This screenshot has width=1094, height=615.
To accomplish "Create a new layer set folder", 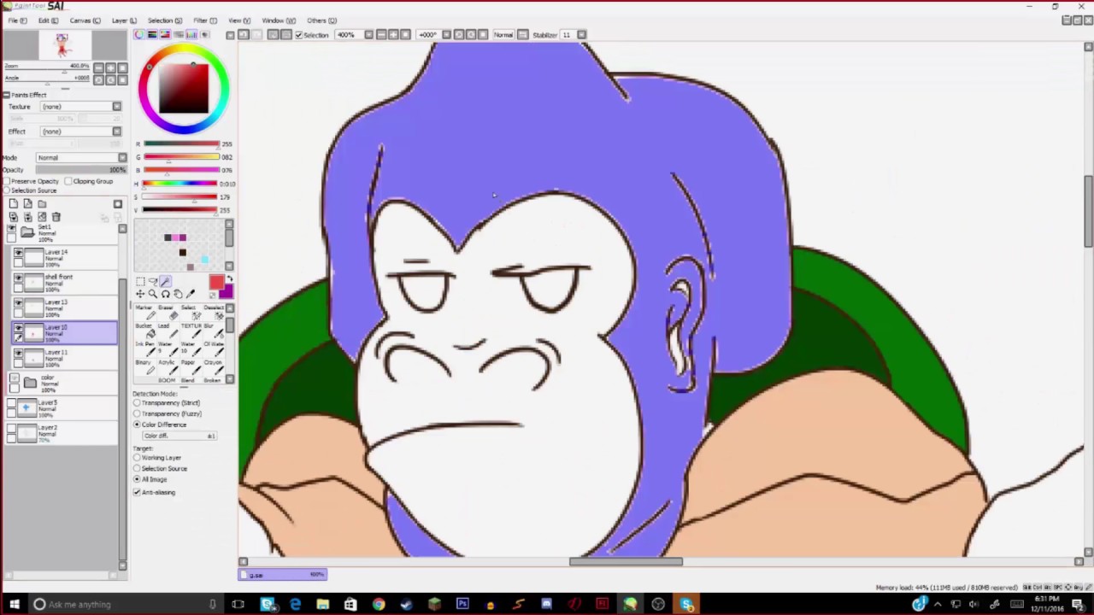I will 42,204.
